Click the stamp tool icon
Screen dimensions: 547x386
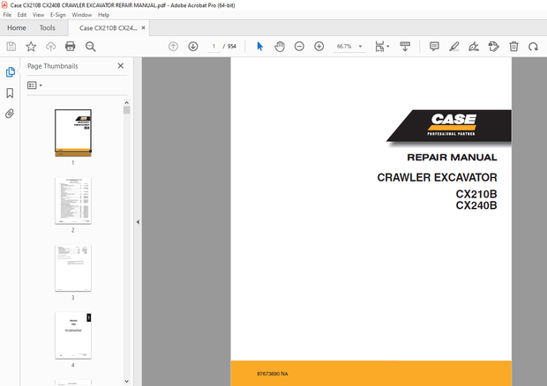tap(494, 47)
